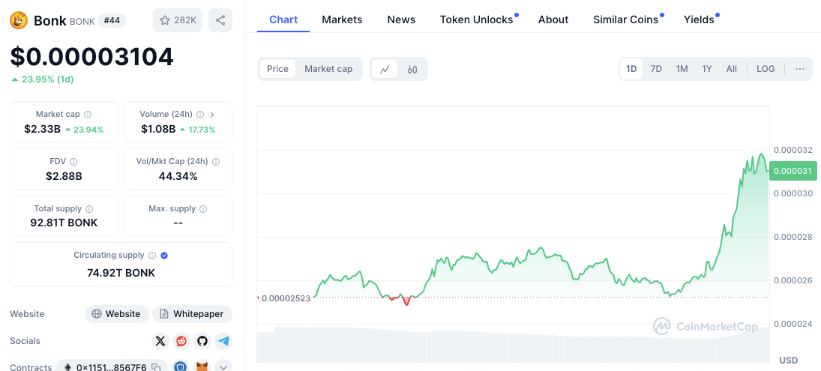Open the Token Unlocks tab
This screenshot has height=371, width=821.
(x=477, y=19)
